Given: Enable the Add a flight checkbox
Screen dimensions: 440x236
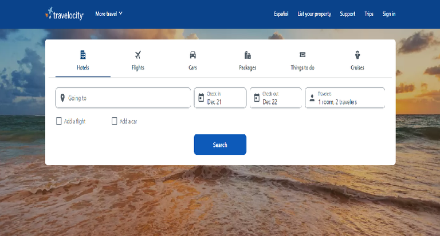Looking at the screenshot, I should pyautogui.click(x=59, y=121).
